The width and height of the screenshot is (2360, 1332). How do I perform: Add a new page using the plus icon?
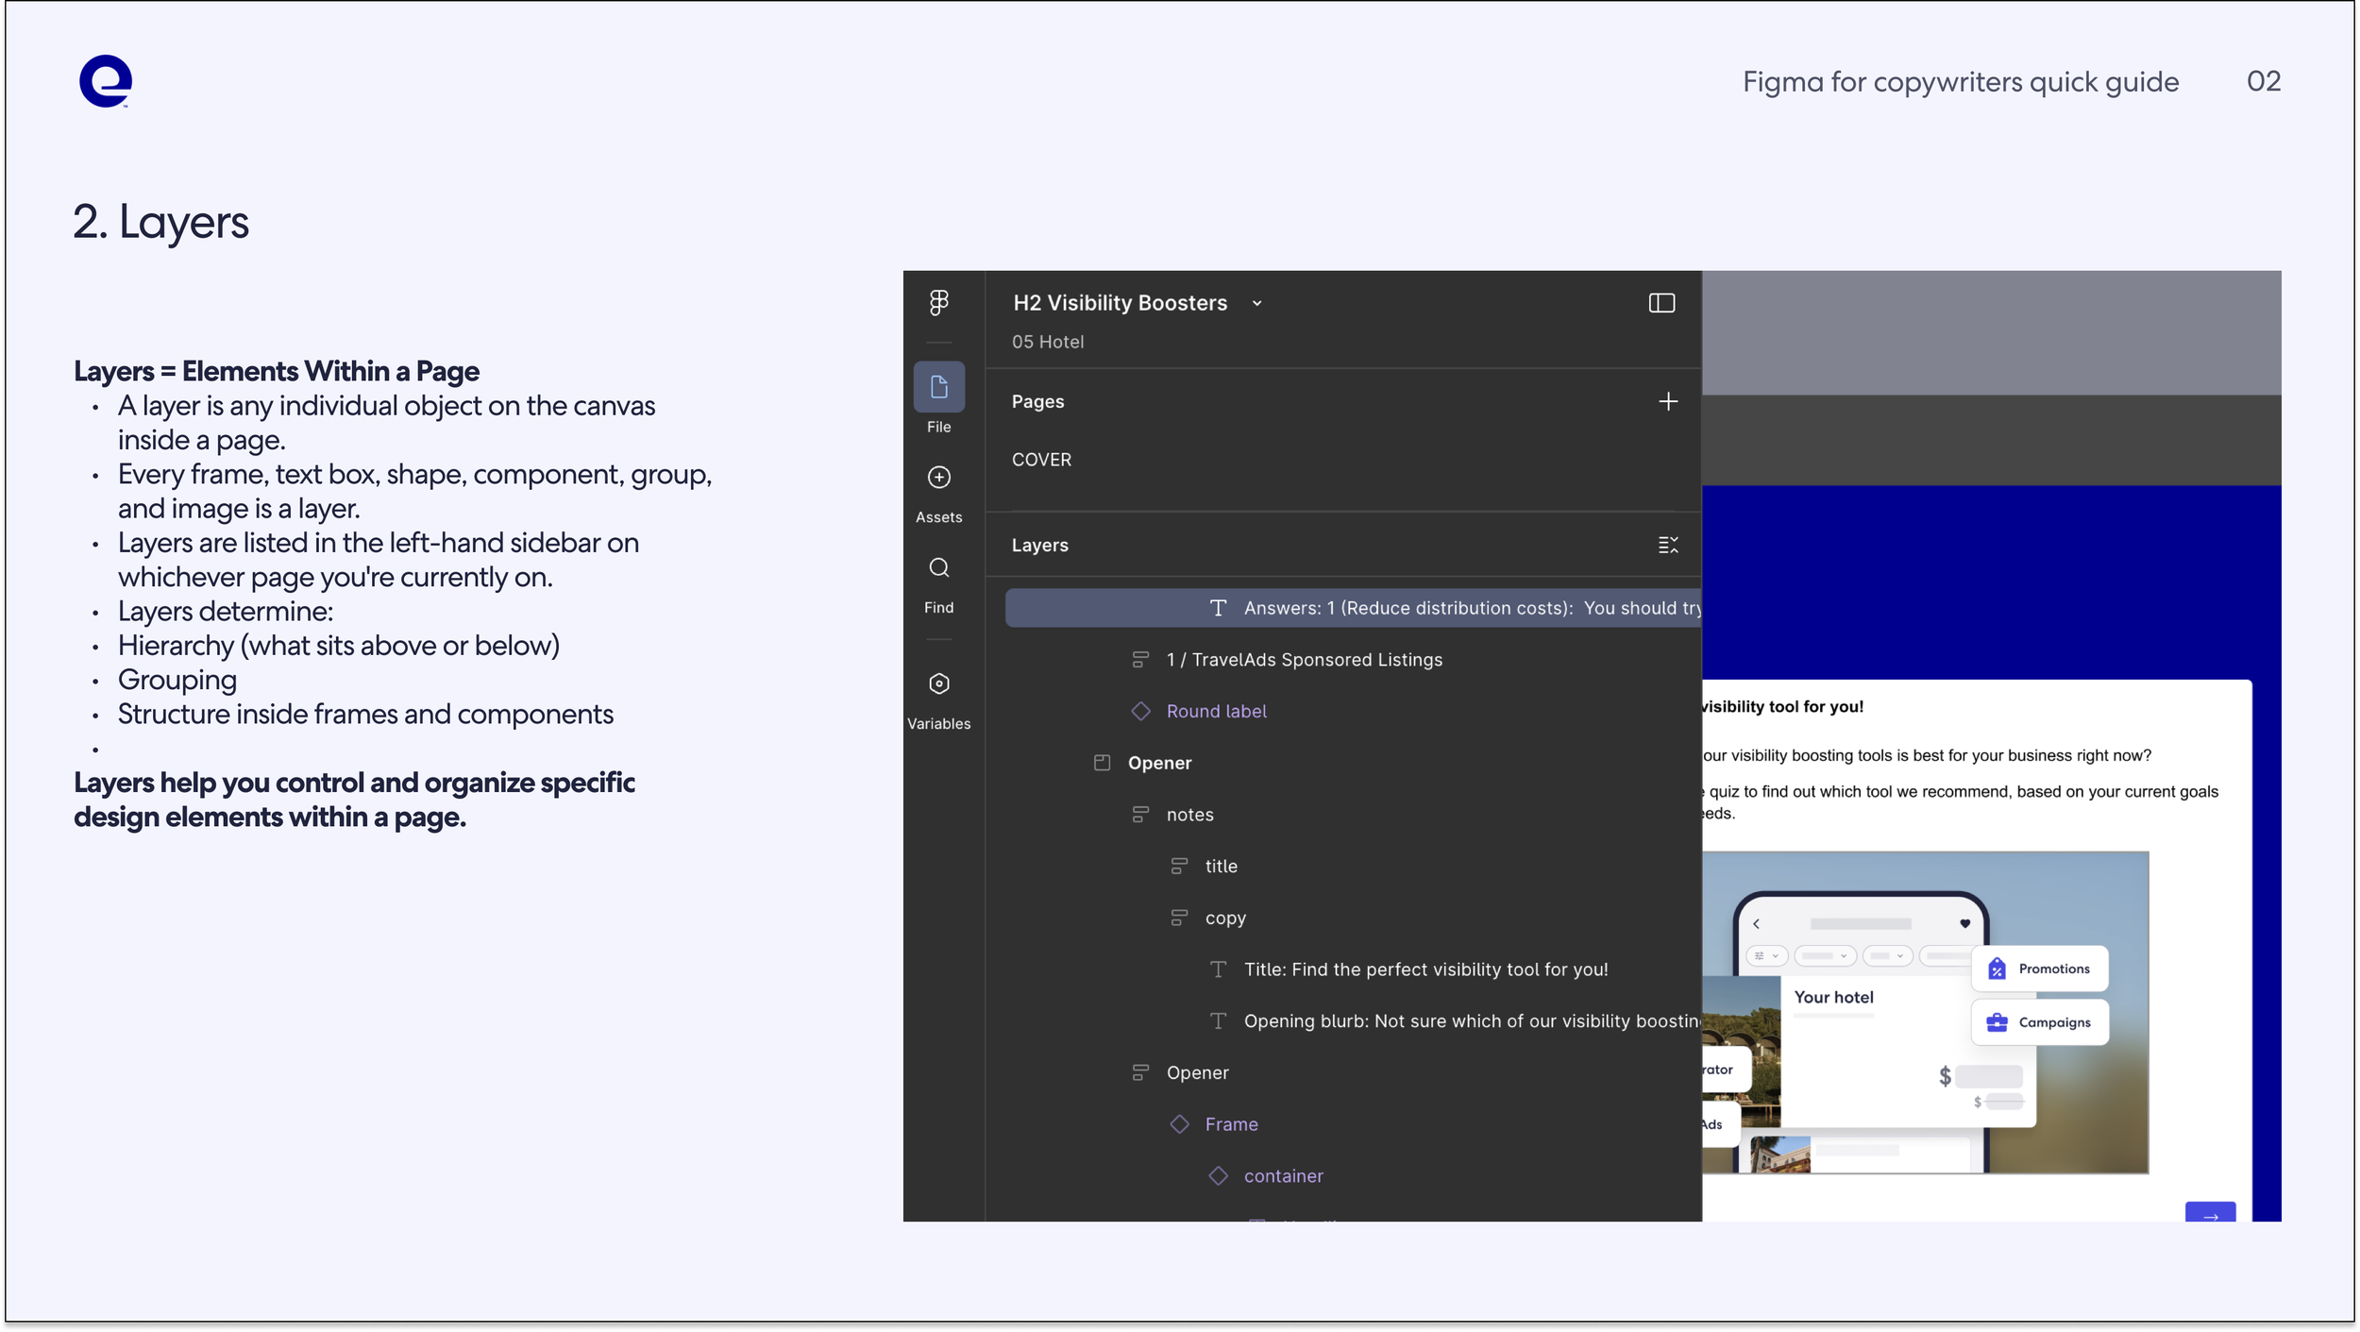[1667, 401]
